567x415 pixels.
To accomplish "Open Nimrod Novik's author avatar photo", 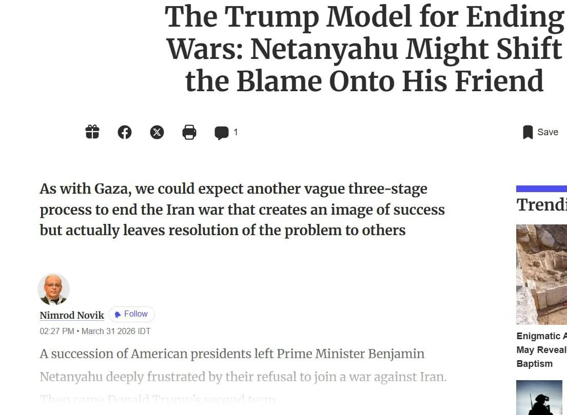I will (x=54, y=289).
